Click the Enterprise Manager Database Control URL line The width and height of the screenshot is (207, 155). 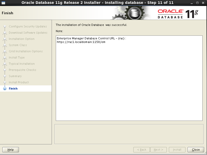coord(91,38)
